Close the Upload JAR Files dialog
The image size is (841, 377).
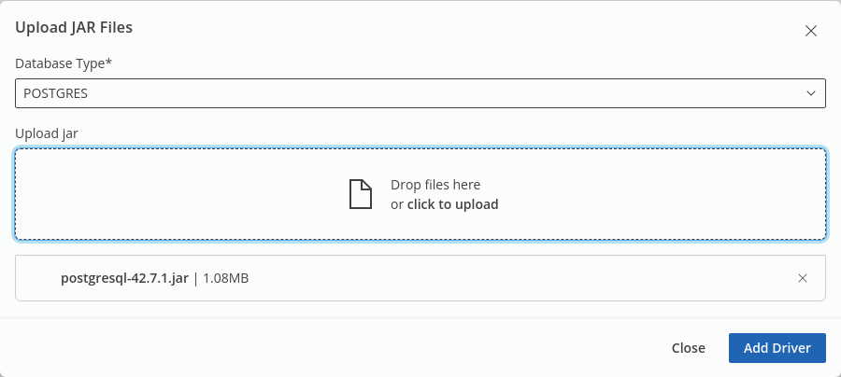click(x=811, y=31)
